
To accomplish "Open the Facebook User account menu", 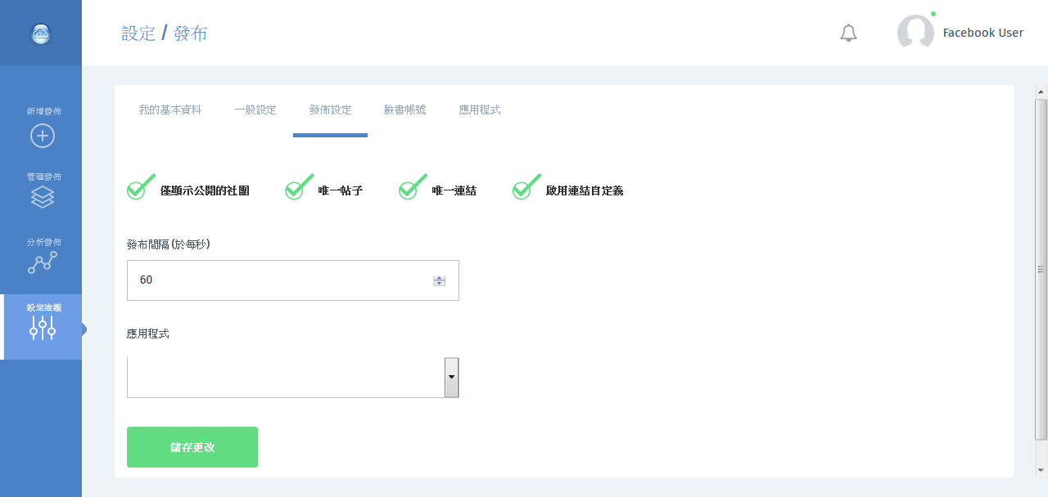I will [x=982, y=33].
